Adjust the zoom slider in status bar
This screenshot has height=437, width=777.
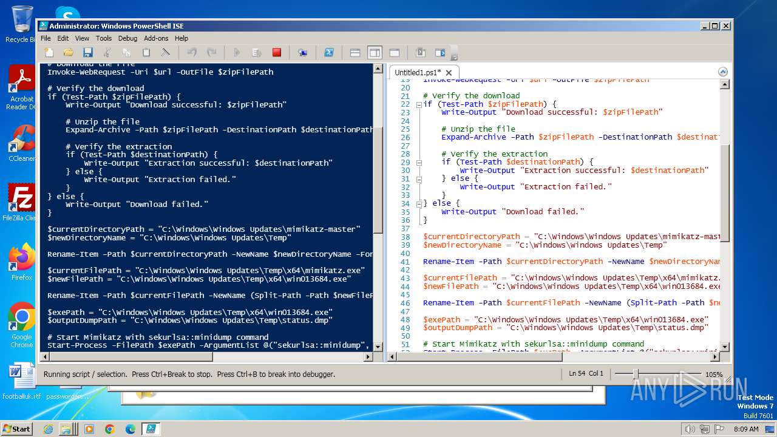(x=636, y=374)
